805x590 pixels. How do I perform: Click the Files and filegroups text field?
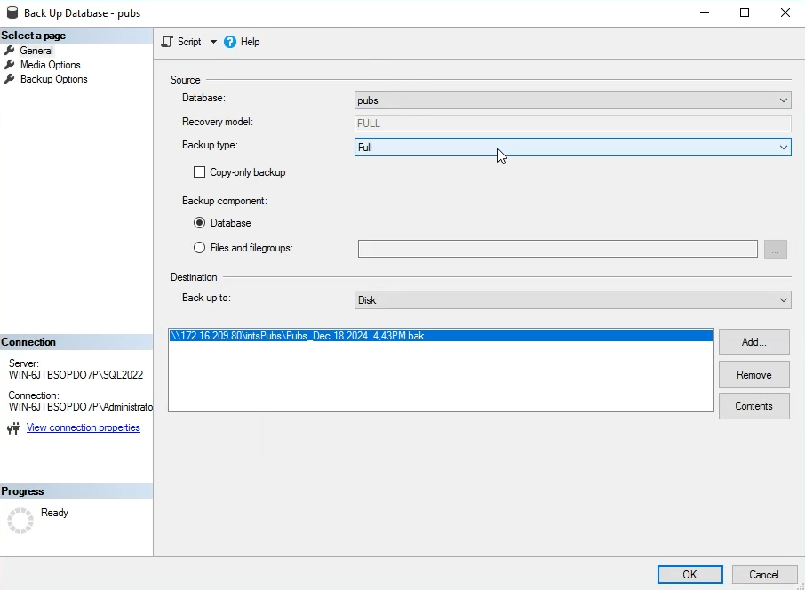557,249
